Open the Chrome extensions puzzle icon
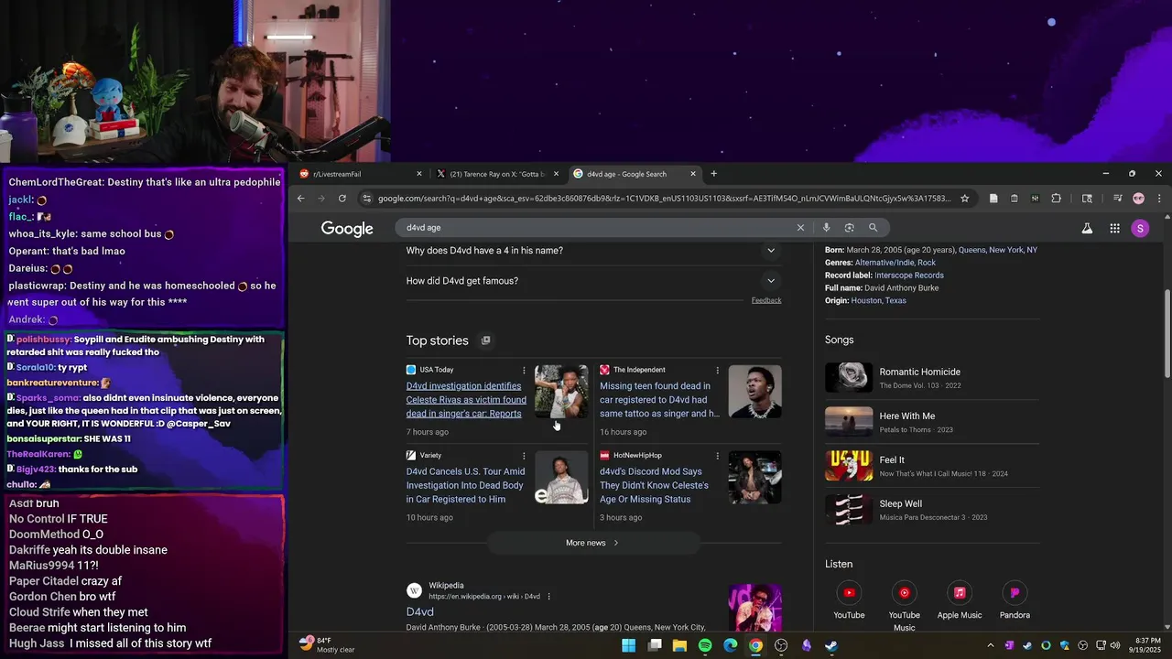The width and height of the screenshot is (1172, 659). (x=1056, y=198)
